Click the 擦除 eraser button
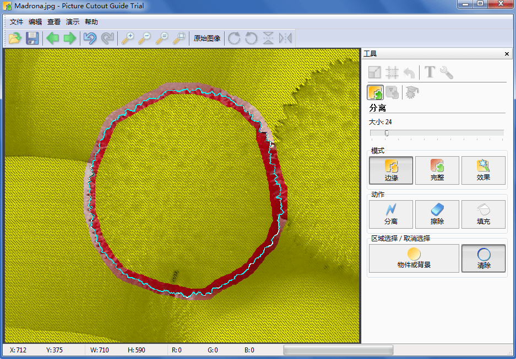516x359 pixels. (x=437, y=214)
